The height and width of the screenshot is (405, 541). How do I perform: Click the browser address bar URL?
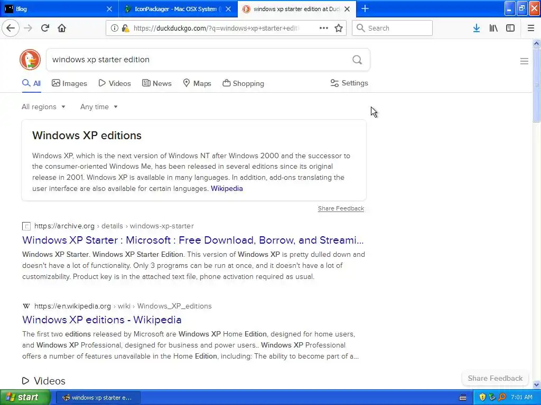(216, 28)
